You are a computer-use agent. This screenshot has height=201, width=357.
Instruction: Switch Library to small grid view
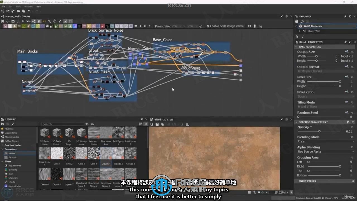(x=141, y=124)
